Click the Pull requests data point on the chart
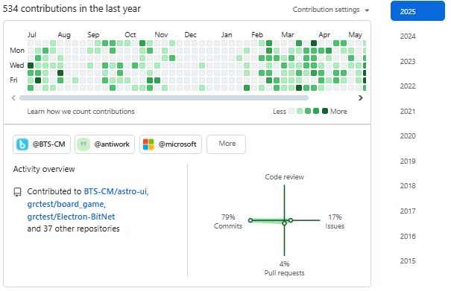This screenshot has width=451, height=291. coord(284,223)
